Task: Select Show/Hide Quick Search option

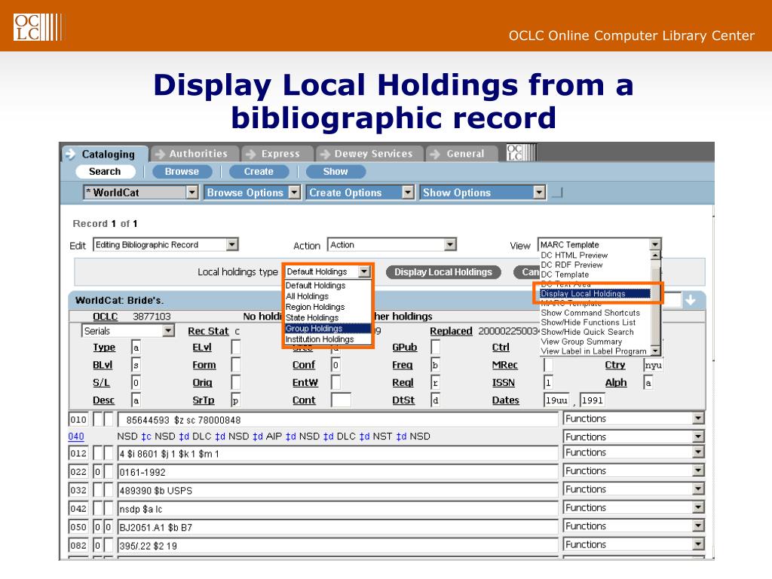Action: click(x=587, y=332)
